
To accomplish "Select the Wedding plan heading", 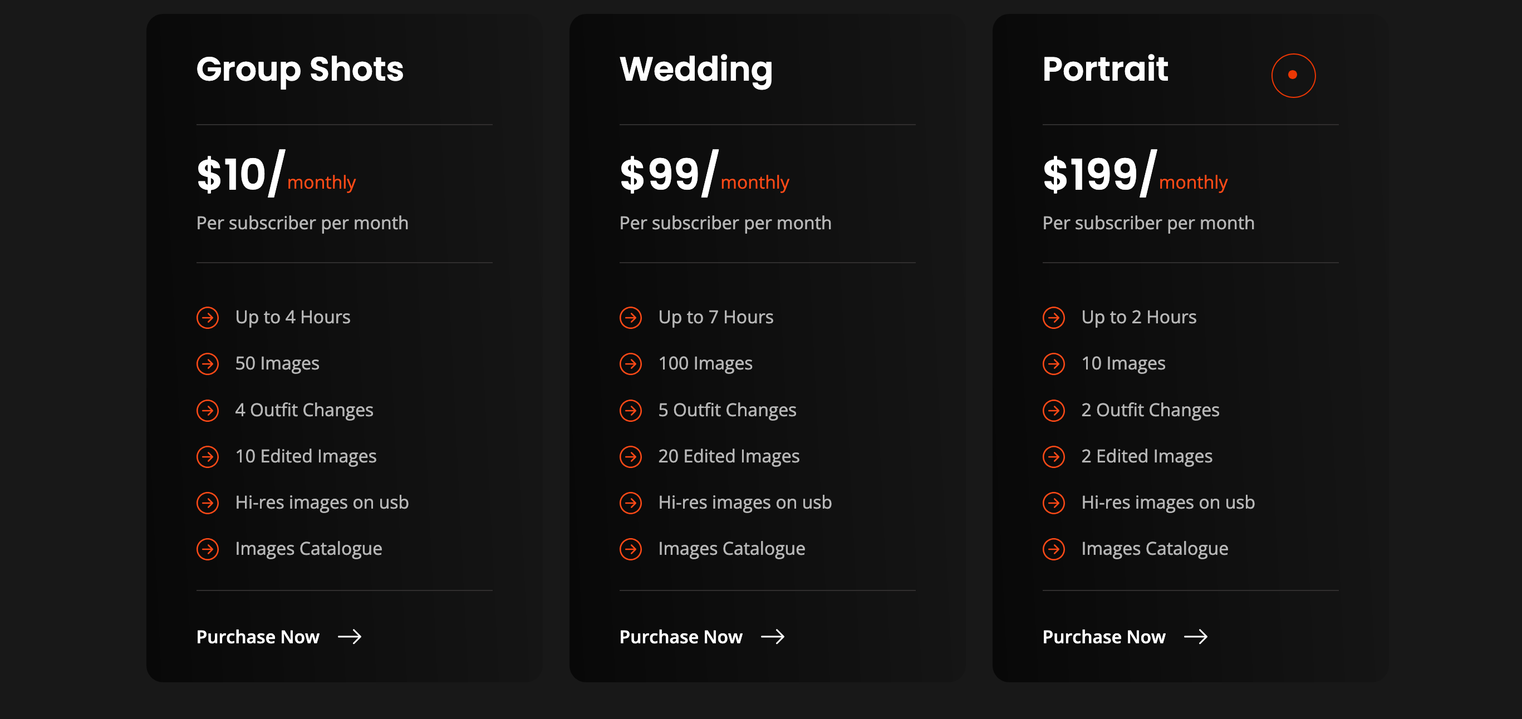I will pyautogui.click(x=695, y=69).
